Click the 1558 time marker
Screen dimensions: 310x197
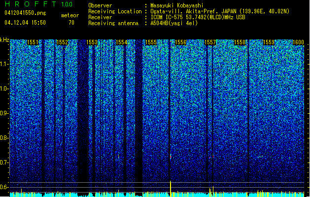[x=240, y=42]
